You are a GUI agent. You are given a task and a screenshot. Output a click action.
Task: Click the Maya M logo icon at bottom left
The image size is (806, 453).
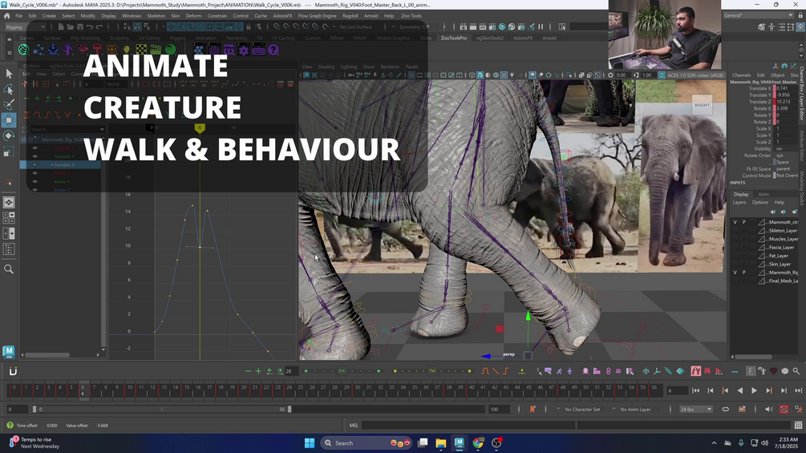click(x=8, y=351)
